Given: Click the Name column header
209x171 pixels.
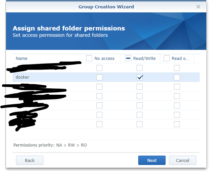Looking at the screenshot, I should pyautogui.click(x=22, y=58).
